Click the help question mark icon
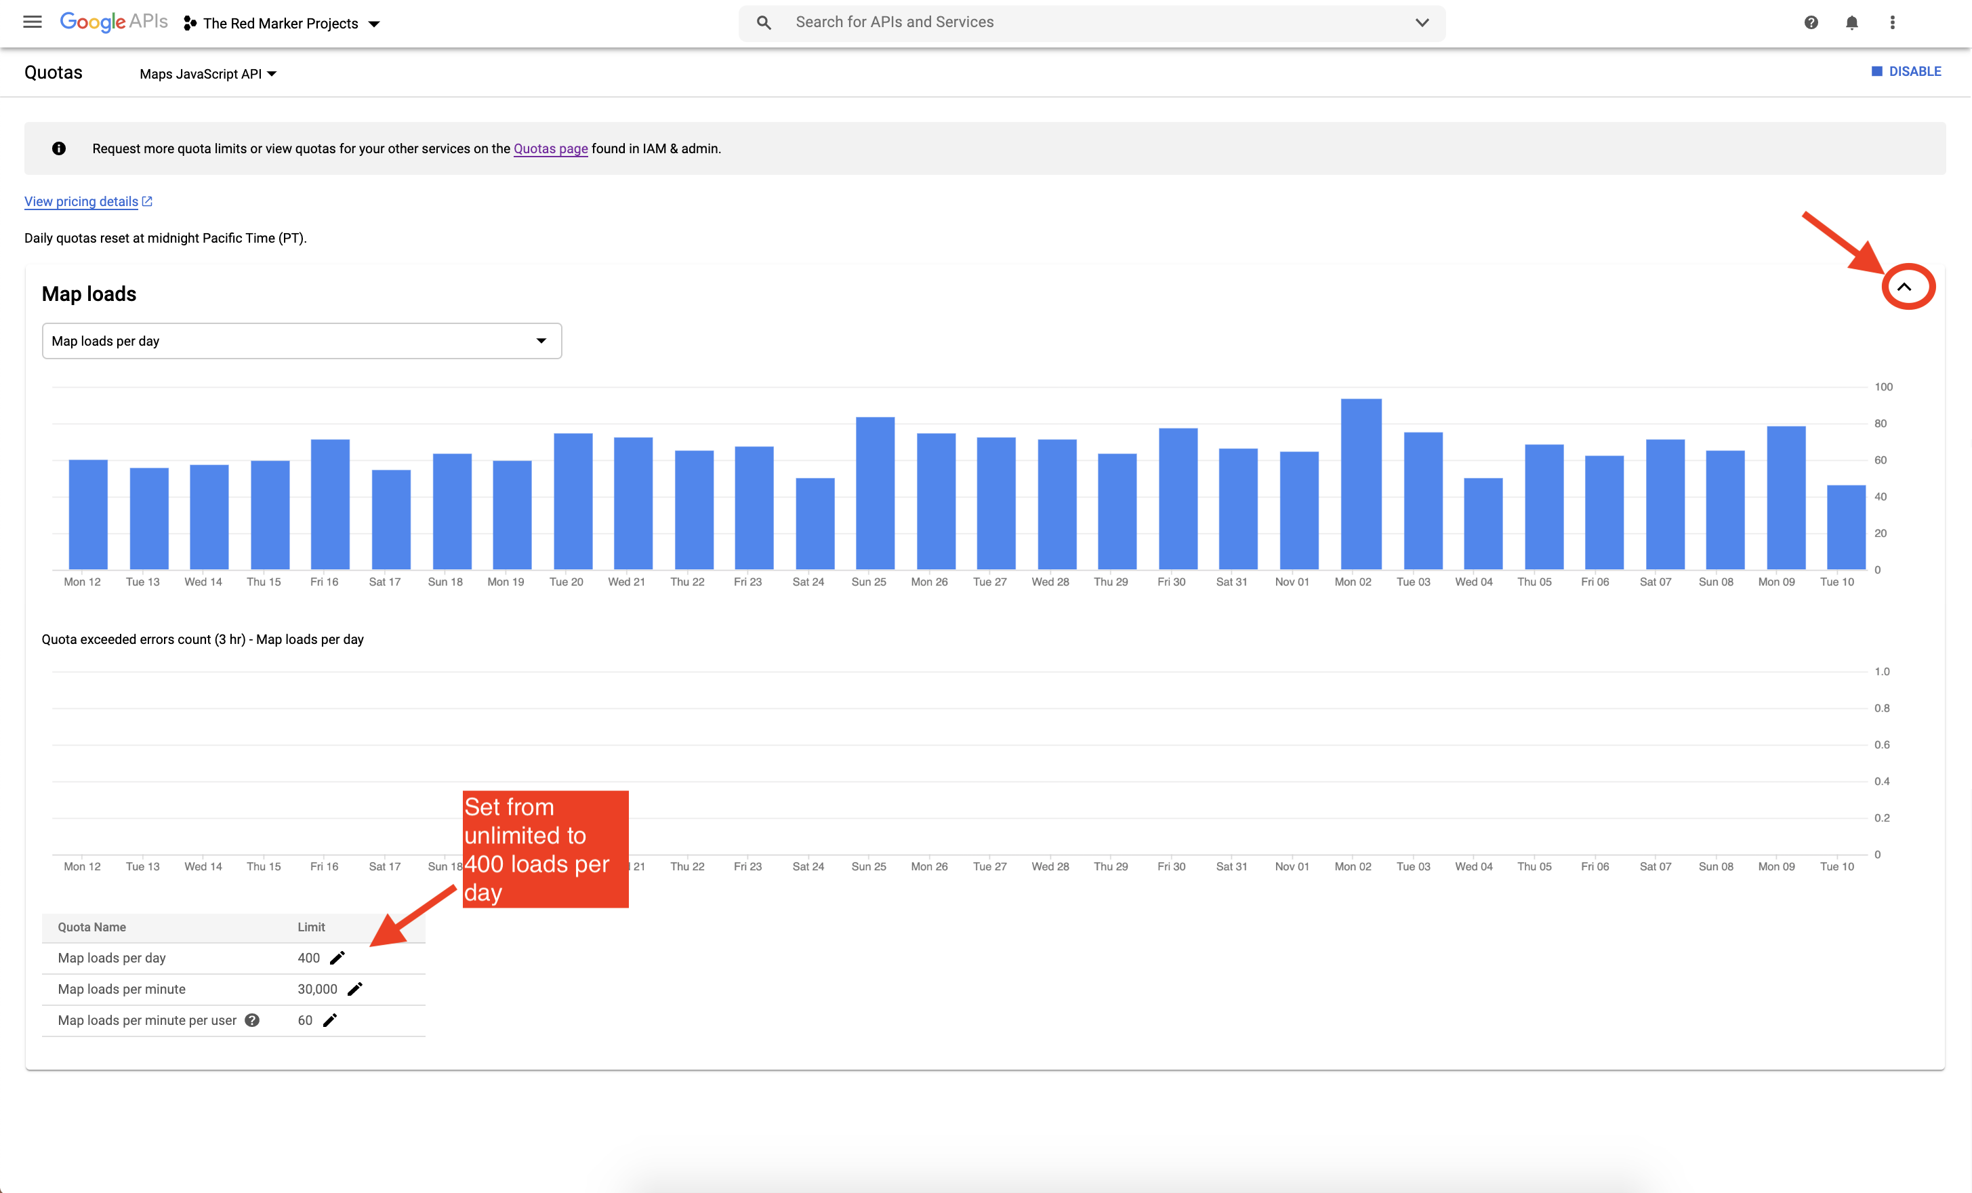The height and width of the screenshot is (1193, 1972). tap(1811, 22)
